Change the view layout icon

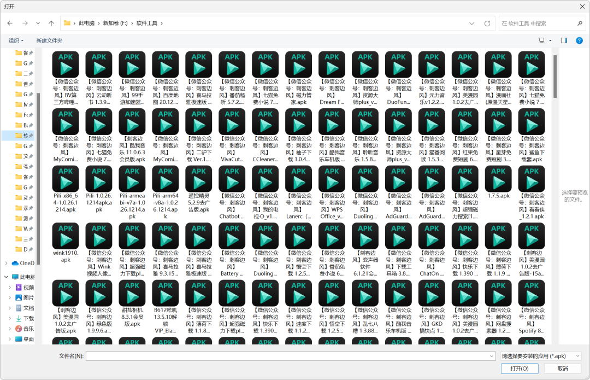(542, 40)
